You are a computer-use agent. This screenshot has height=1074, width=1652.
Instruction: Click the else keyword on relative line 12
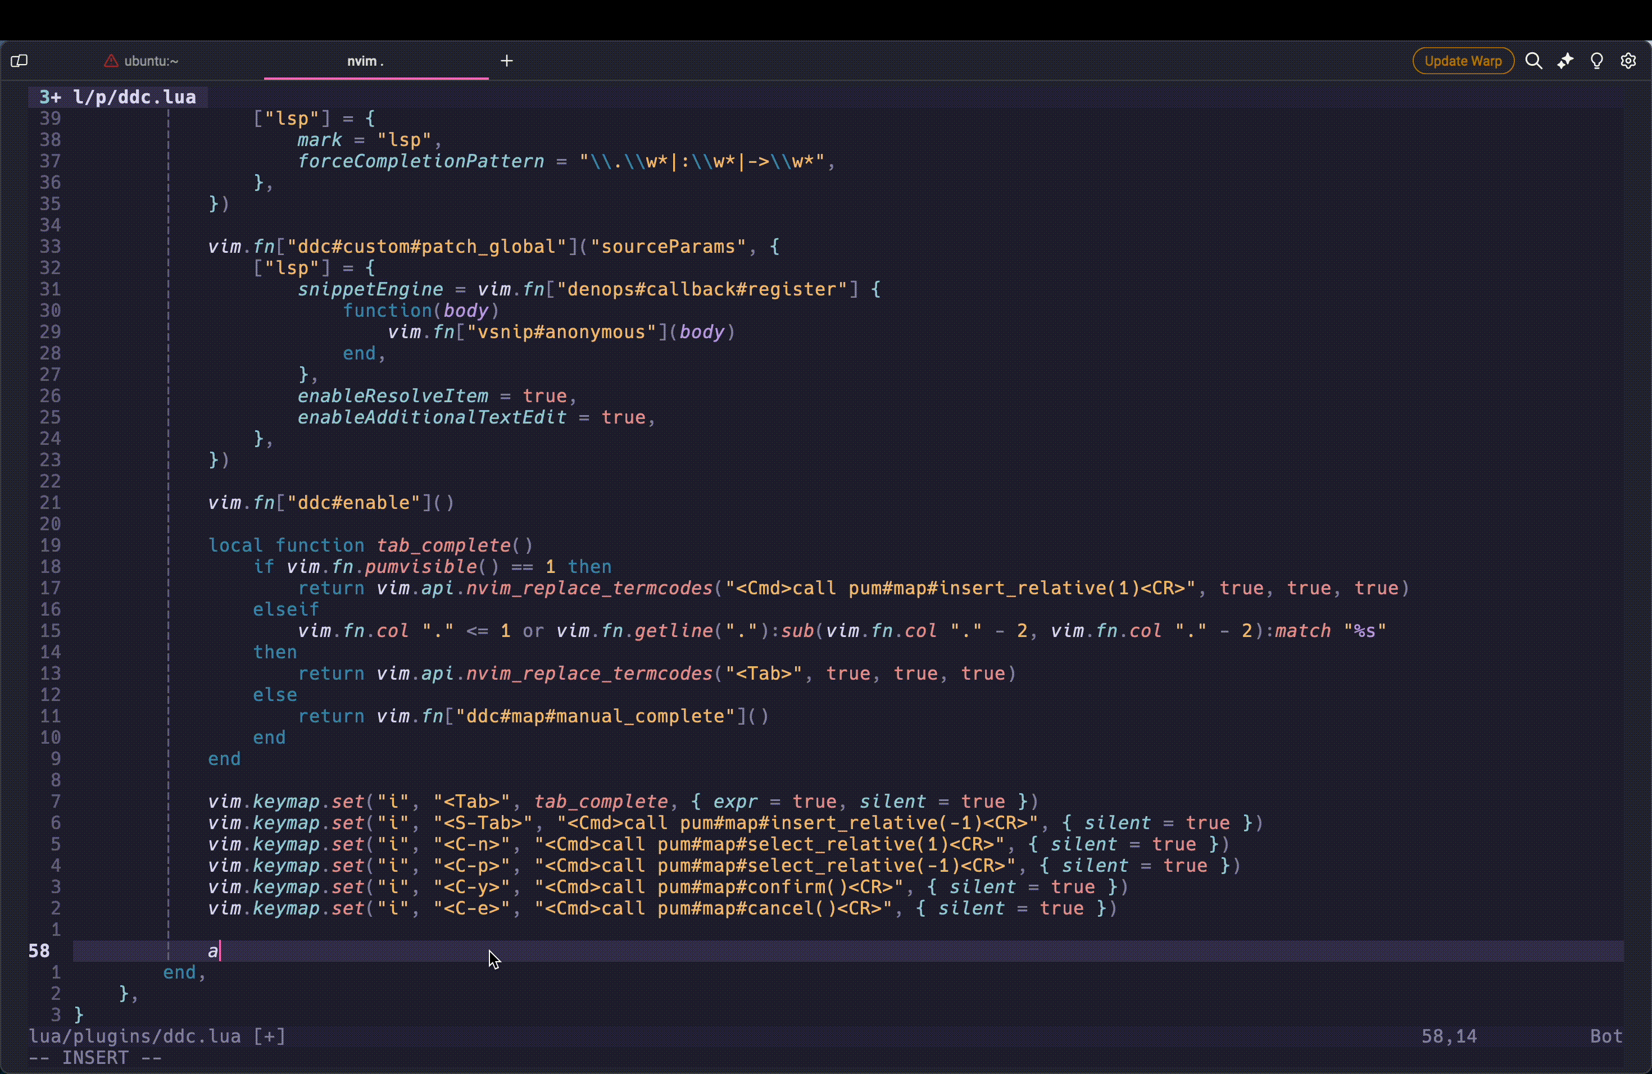click(x=275, y=695)
